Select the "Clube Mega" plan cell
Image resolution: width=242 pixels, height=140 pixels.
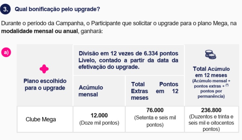point(41,119)
